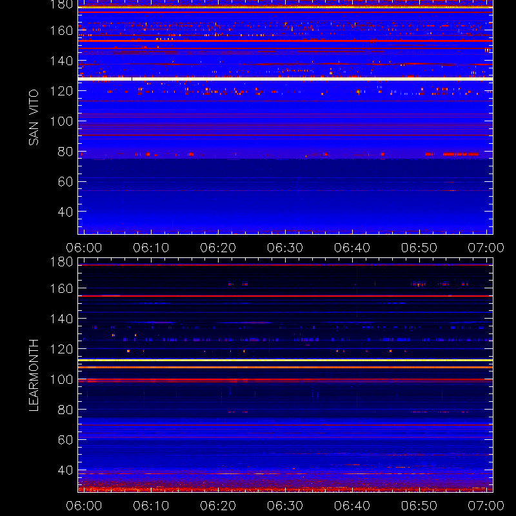Screen dimensions: 516x516
Task: Pick the 80 frequency label on the Learmonth plot
Action: tap(65, 410)
